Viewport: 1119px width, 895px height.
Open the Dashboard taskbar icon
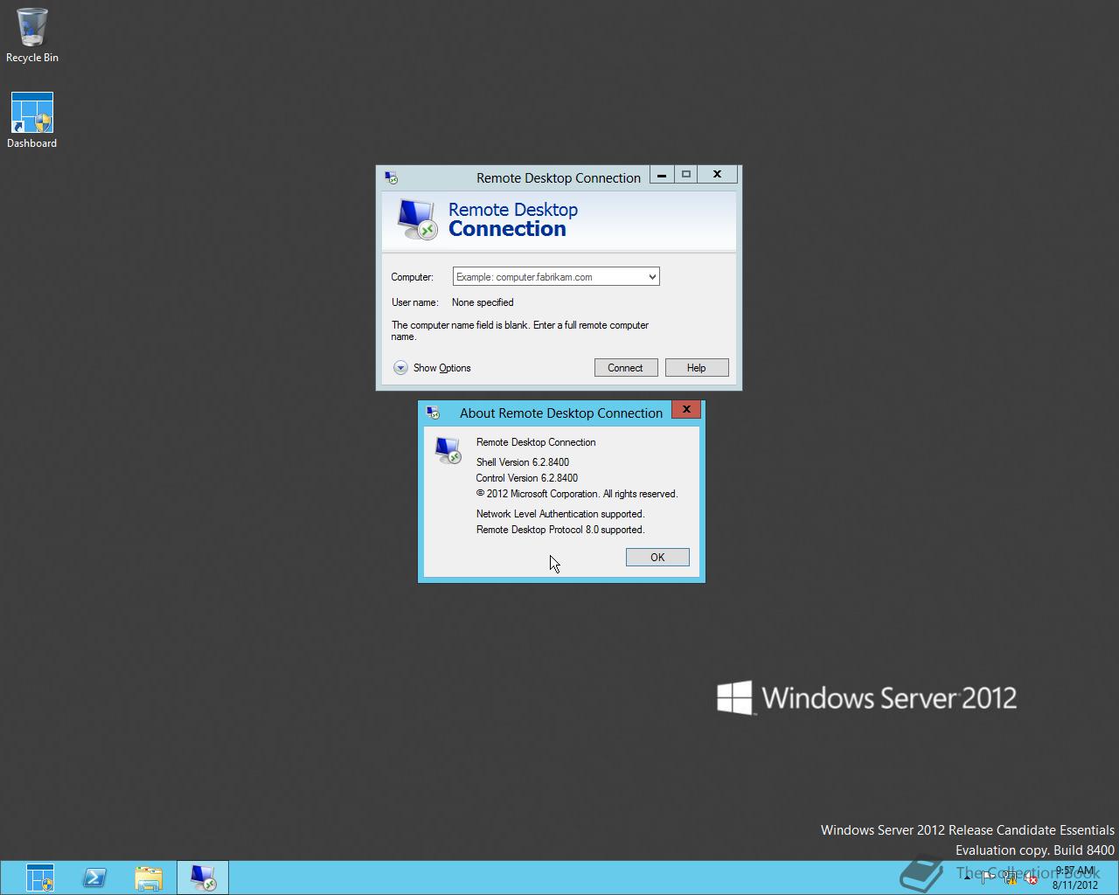40,878
